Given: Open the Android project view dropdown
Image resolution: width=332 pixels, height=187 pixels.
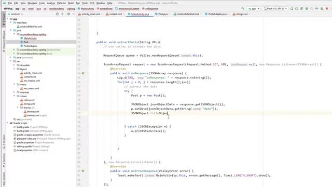Looking at the screenshot, I should [x=15, y=14].
